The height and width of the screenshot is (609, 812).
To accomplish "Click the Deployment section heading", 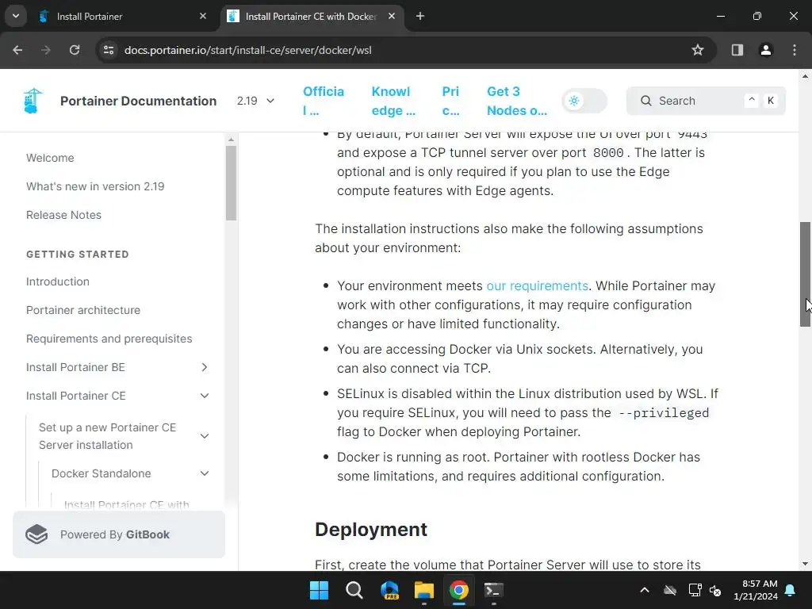I will coord(371,529).
